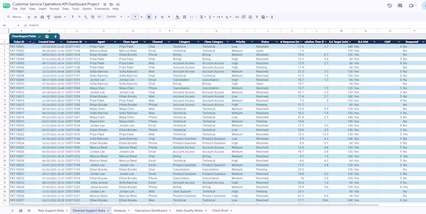Open table view icon next to CleanSupportTable
The image size is (426, 214).
pyautogui.click(x=47, y=36)
